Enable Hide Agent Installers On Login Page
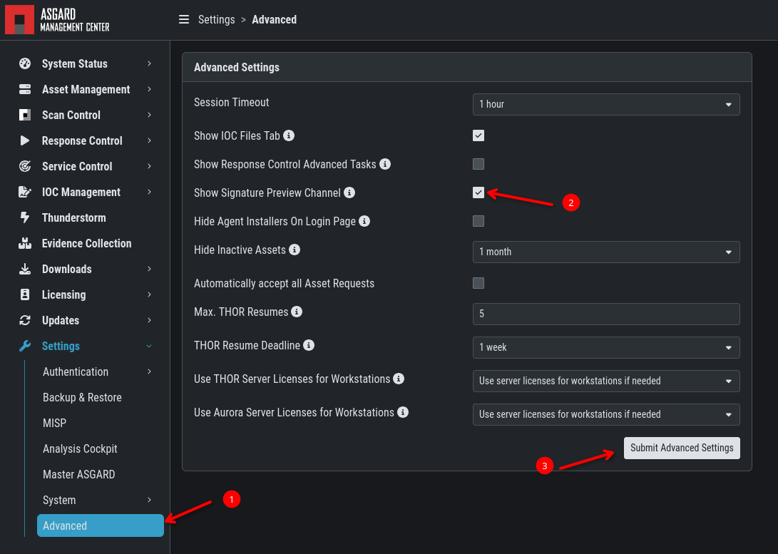Image resolution: width=778 pixels, height=554 pixels. click(x=478, y=221)
